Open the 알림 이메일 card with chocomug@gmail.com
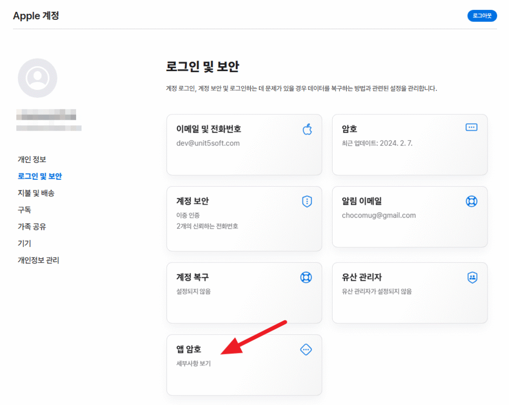This screenshot has width=509, height=405. [x=410, y=217]
